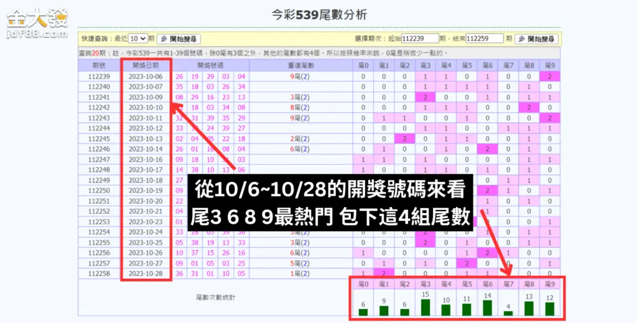Click the 開獎日期 column header

146,65
